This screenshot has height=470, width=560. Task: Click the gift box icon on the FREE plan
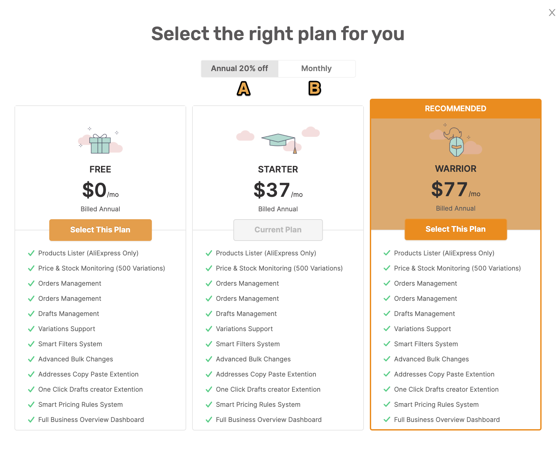click(x=100, y=143)
